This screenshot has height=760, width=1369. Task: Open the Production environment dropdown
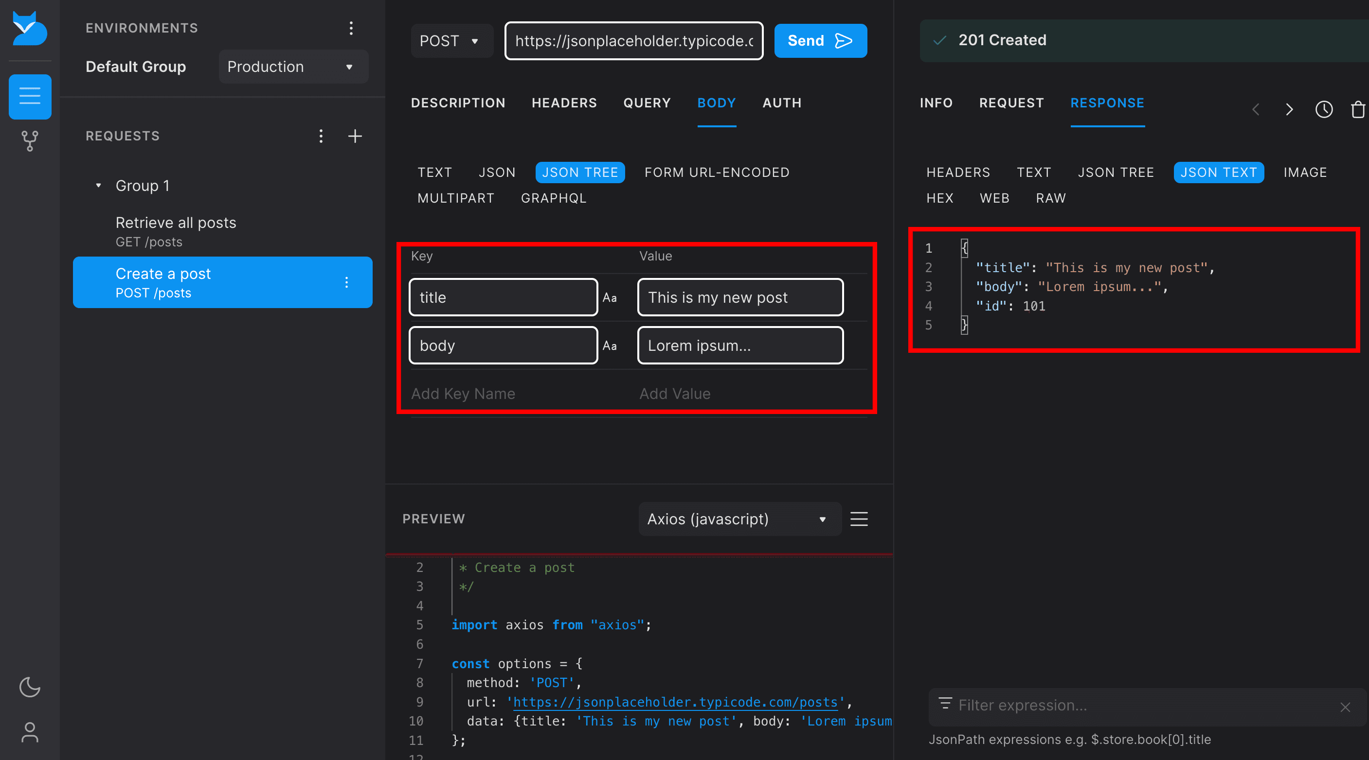point(293,67)
